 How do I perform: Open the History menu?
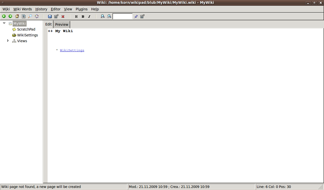pyautogui.click(x=41, y=9)
